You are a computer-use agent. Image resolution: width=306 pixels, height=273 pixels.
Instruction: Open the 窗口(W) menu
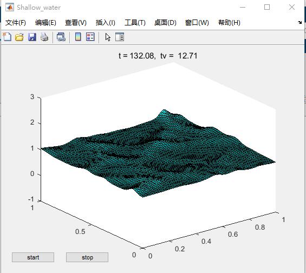[197, 23]
